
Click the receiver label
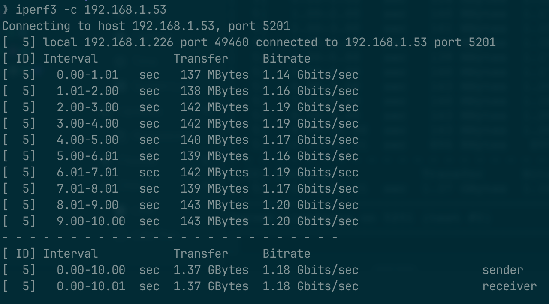tap(509, 286)
